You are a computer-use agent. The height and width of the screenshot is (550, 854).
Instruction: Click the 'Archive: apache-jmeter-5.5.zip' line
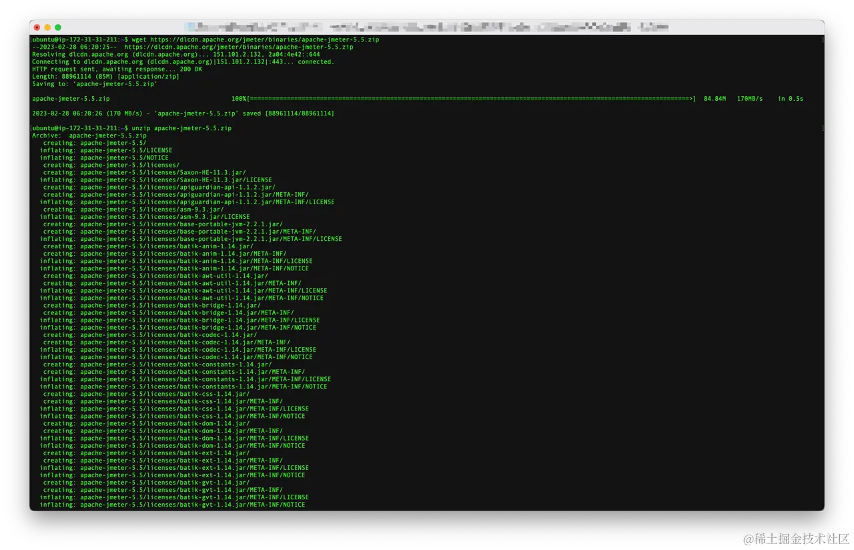coord(89,135)
